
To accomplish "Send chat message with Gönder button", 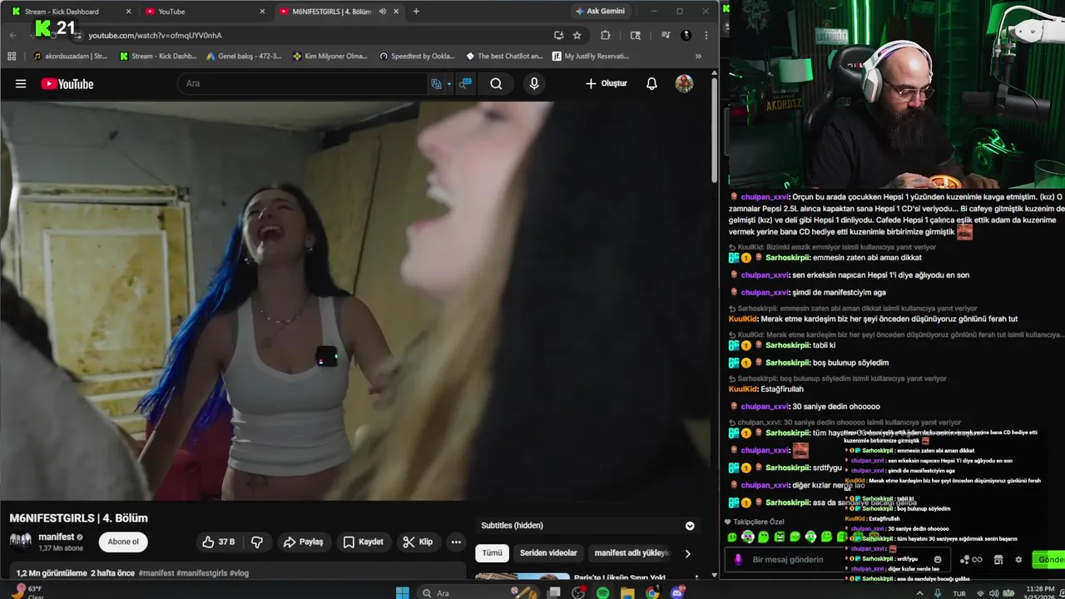I will (x=1048, y=559).
